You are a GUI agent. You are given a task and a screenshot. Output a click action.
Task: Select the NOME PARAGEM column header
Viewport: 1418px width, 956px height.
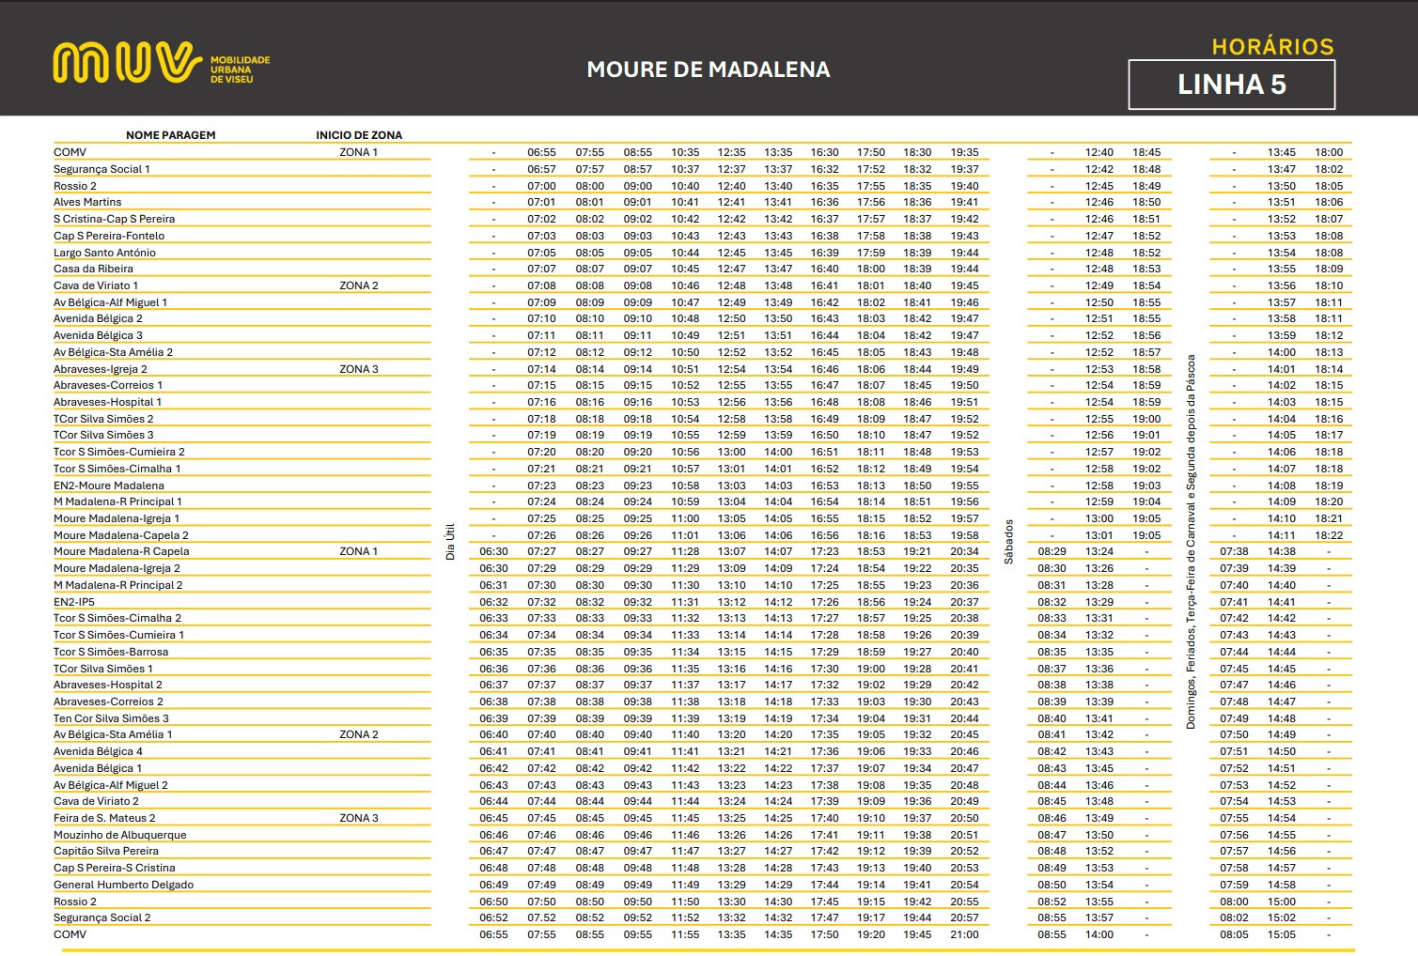click(x=170, y=135)
